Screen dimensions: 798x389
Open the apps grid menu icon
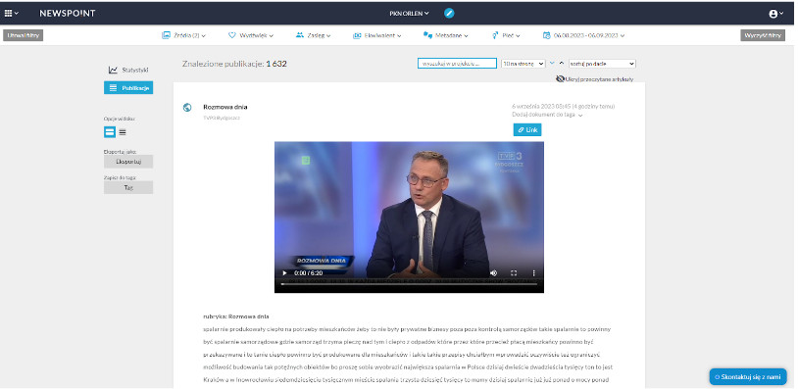[11, 13]
